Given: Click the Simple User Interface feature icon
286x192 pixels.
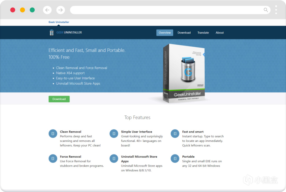Looking at the screenshot, I should pos(114,134).
